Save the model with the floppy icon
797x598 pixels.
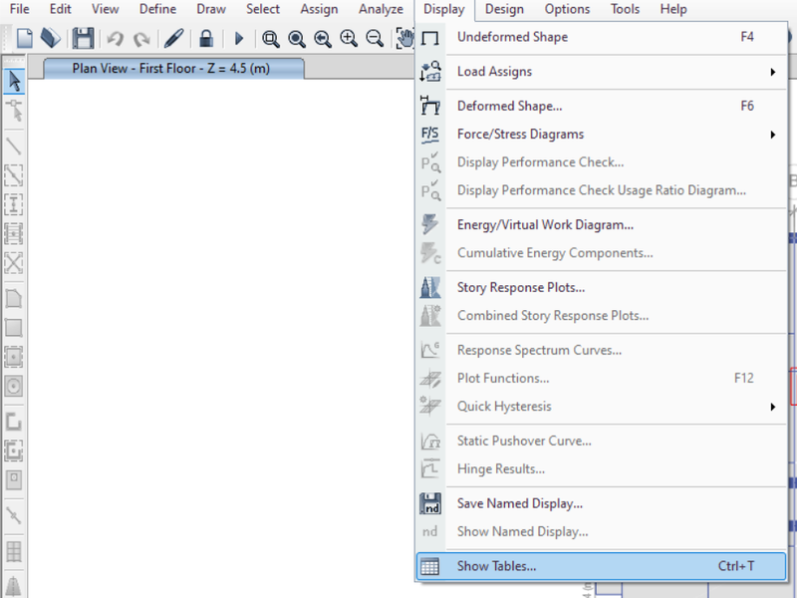[x=83, y=38]
